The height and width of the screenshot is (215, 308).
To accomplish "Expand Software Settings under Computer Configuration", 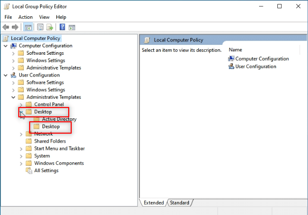I will click(13, 53).
